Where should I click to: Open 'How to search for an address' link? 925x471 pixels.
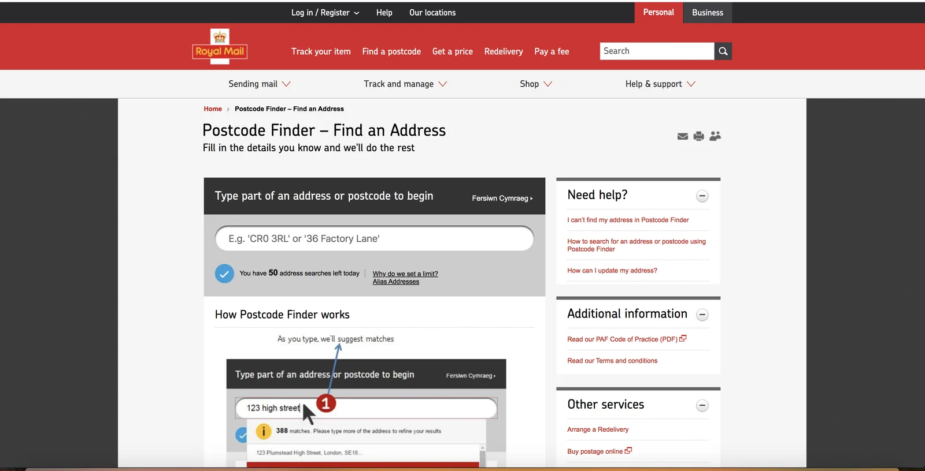click(x=637, y=245)
